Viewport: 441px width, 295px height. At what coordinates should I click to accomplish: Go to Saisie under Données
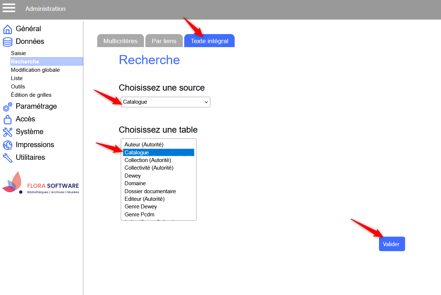(x=18, y=53)
